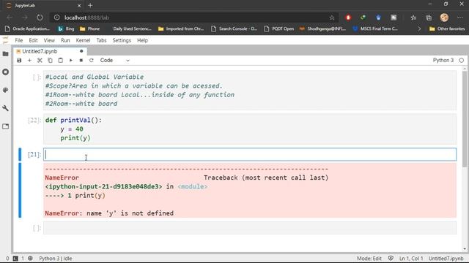Expand bookmarks bar overflow chevron

tap(419, 28)
